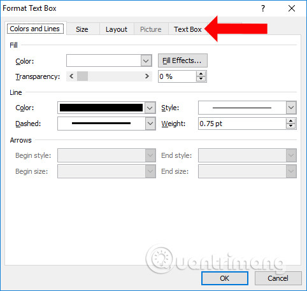This screenshot has width=307, height=291.
Task: Expand the line Style dropdown arrow
Action: pos(291,108)
